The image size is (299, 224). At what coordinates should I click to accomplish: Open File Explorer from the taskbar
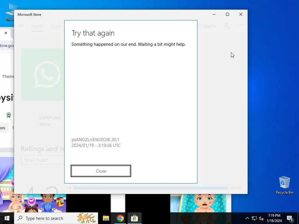click(x=106, y=218)
